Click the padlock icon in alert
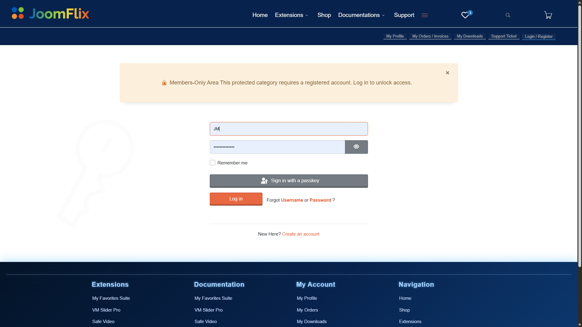This screenshot has width=582, height=327. click(x=164, y=83)
